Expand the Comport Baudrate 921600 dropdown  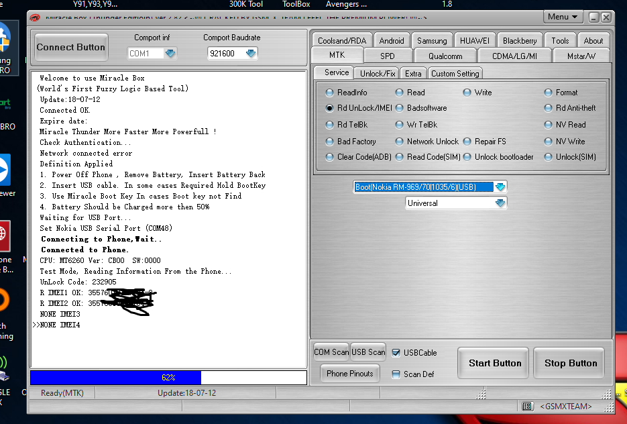point(251,53)
